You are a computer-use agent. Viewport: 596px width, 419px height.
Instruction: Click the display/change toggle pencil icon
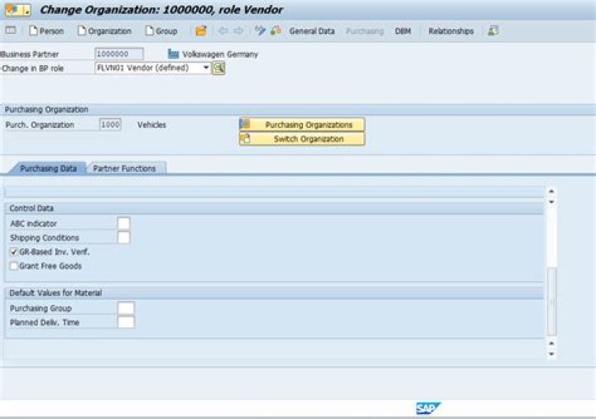(x=260, y=31)
